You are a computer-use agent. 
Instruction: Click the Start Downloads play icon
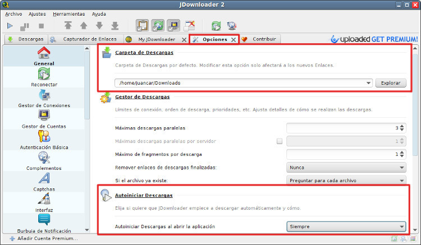pyautogui.click(x=10, y=25)
